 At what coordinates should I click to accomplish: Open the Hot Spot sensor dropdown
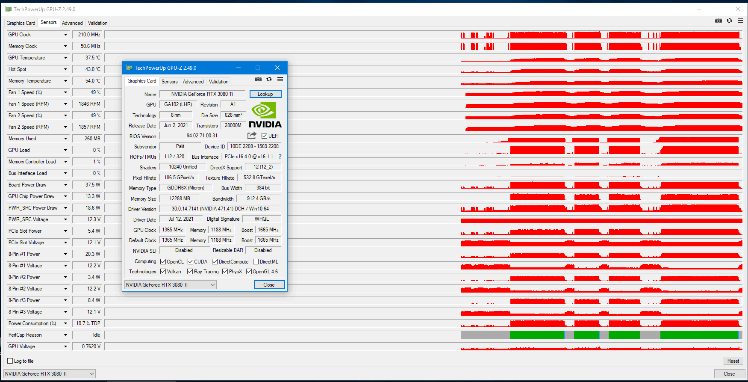(65, 69)
